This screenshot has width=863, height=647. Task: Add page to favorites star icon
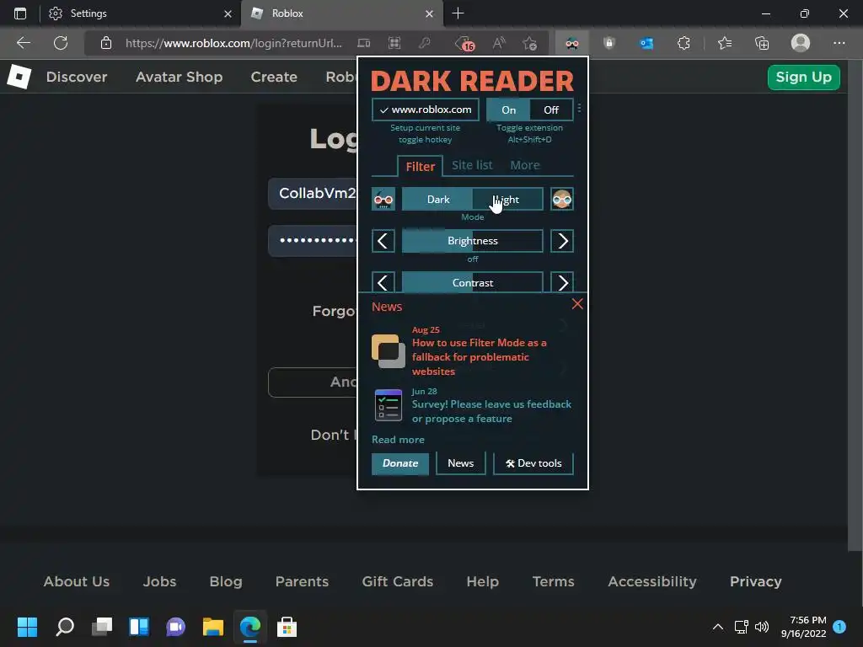[529, 43]
